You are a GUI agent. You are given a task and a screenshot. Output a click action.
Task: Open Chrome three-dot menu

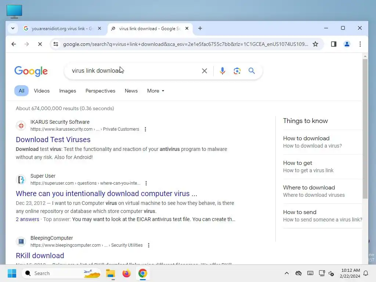pyautogui.click(x=360, y=44)
